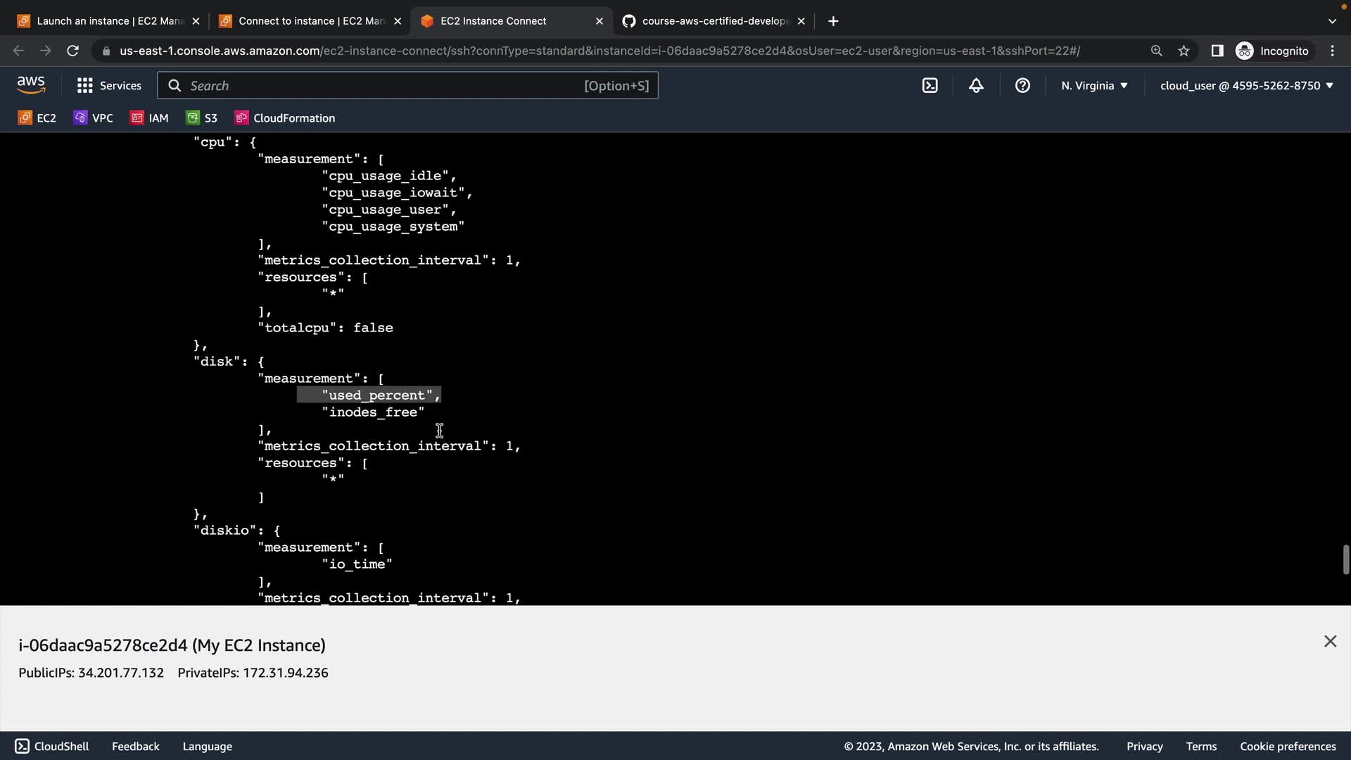Open the Chrome tab list chevron
The image size is (1351, 760).
(x=1331, y=21)
